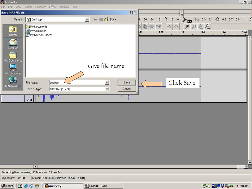Expand the File name dropdown arrow

pyautogui.click(x=107, y=82)
